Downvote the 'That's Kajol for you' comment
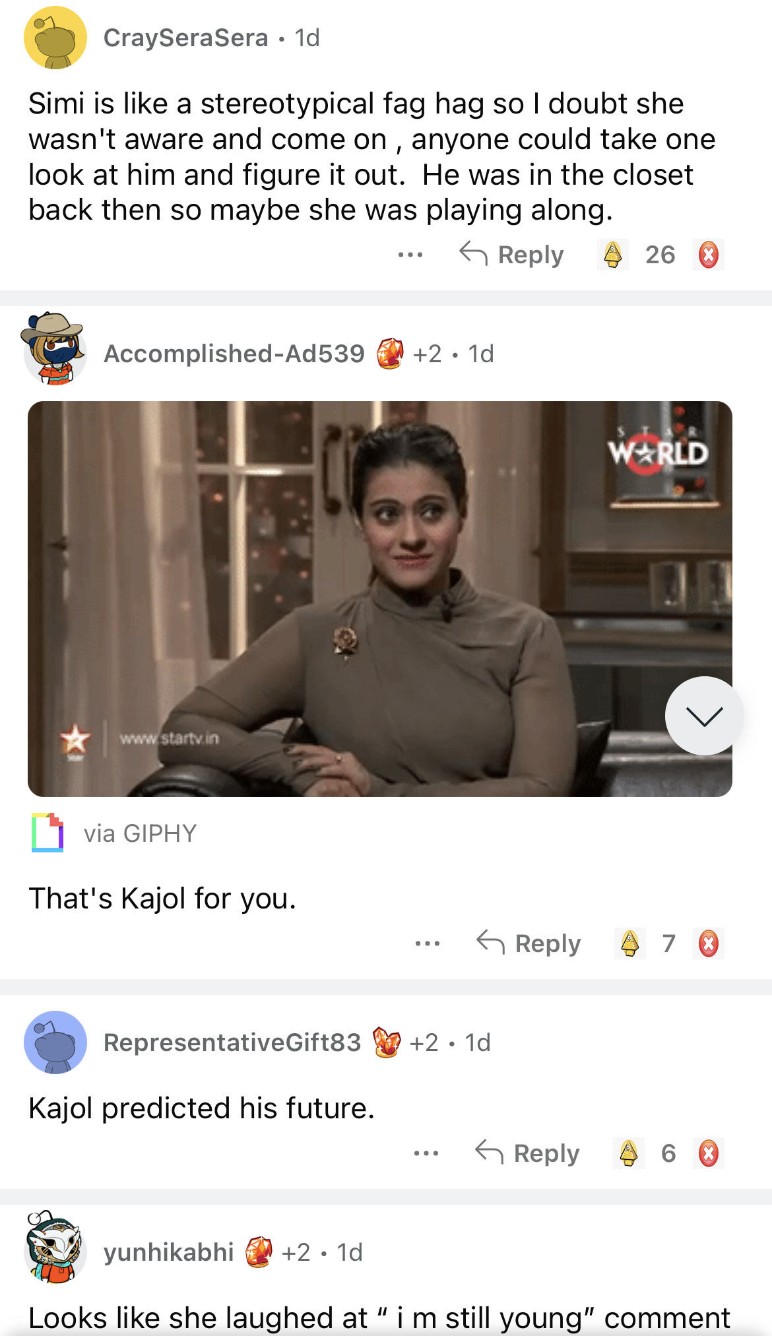Image resolution: width=772 pixels, height=1336 pixels. [709, 943]
